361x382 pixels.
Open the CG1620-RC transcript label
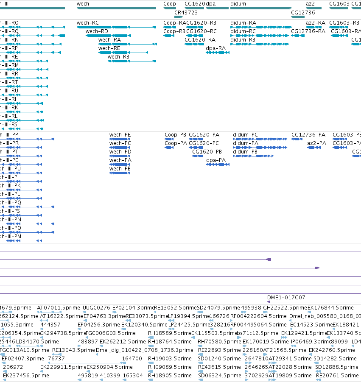(201, 31)
